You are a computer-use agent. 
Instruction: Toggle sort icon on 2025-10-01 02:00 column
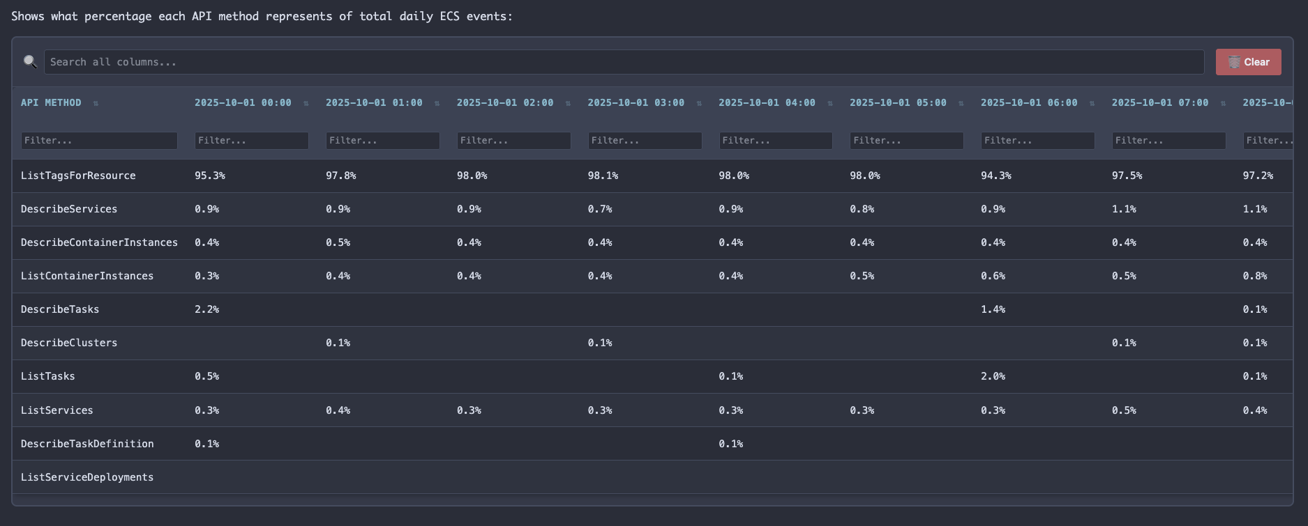pos(568,103)
